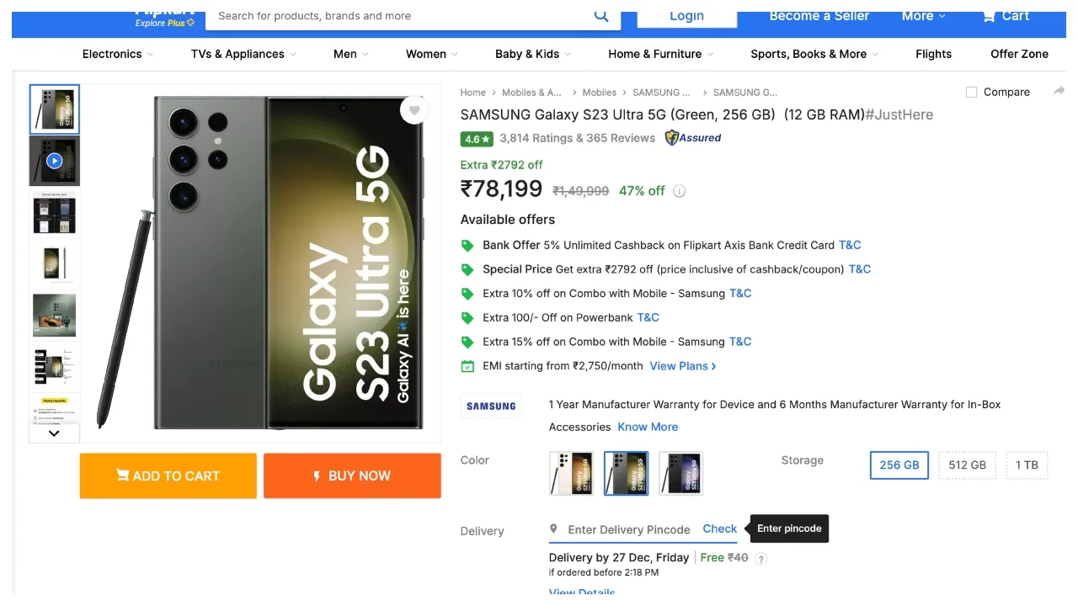
Task: Select 512 GB storage option
Action: tap(967, 465)
